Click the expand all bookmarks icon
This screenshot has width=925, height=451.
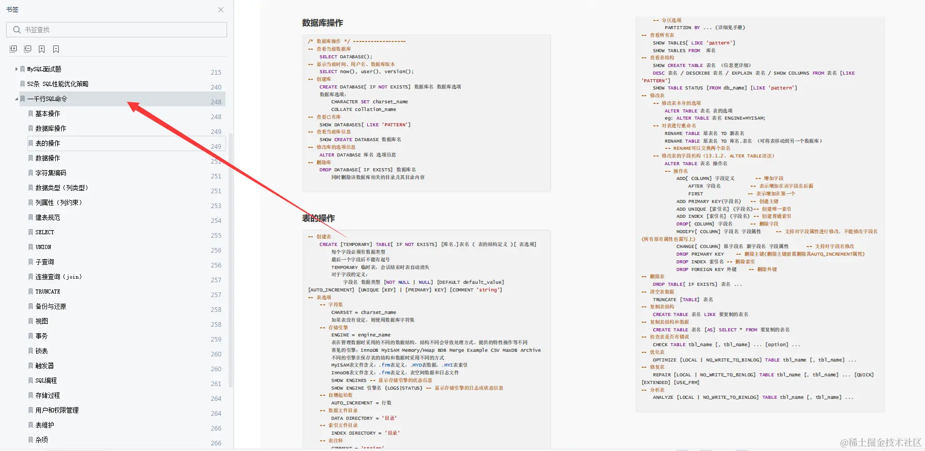click(13, 49)
